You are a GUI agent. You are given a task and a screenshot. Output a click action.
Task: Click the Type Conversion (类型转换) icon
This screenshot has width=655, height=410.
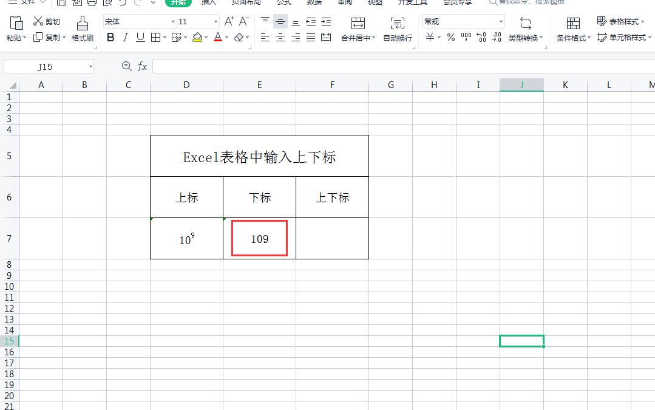[526, 23]
